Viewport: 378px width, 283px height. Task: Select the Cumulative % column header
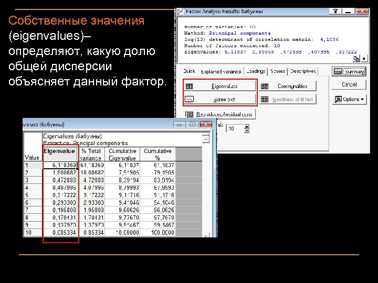coord(157,154)
